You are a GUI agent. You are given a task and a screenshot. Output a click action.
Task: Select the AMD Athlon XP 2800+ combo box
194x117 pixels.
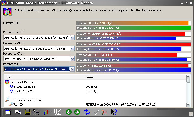[x=39, y=38]
